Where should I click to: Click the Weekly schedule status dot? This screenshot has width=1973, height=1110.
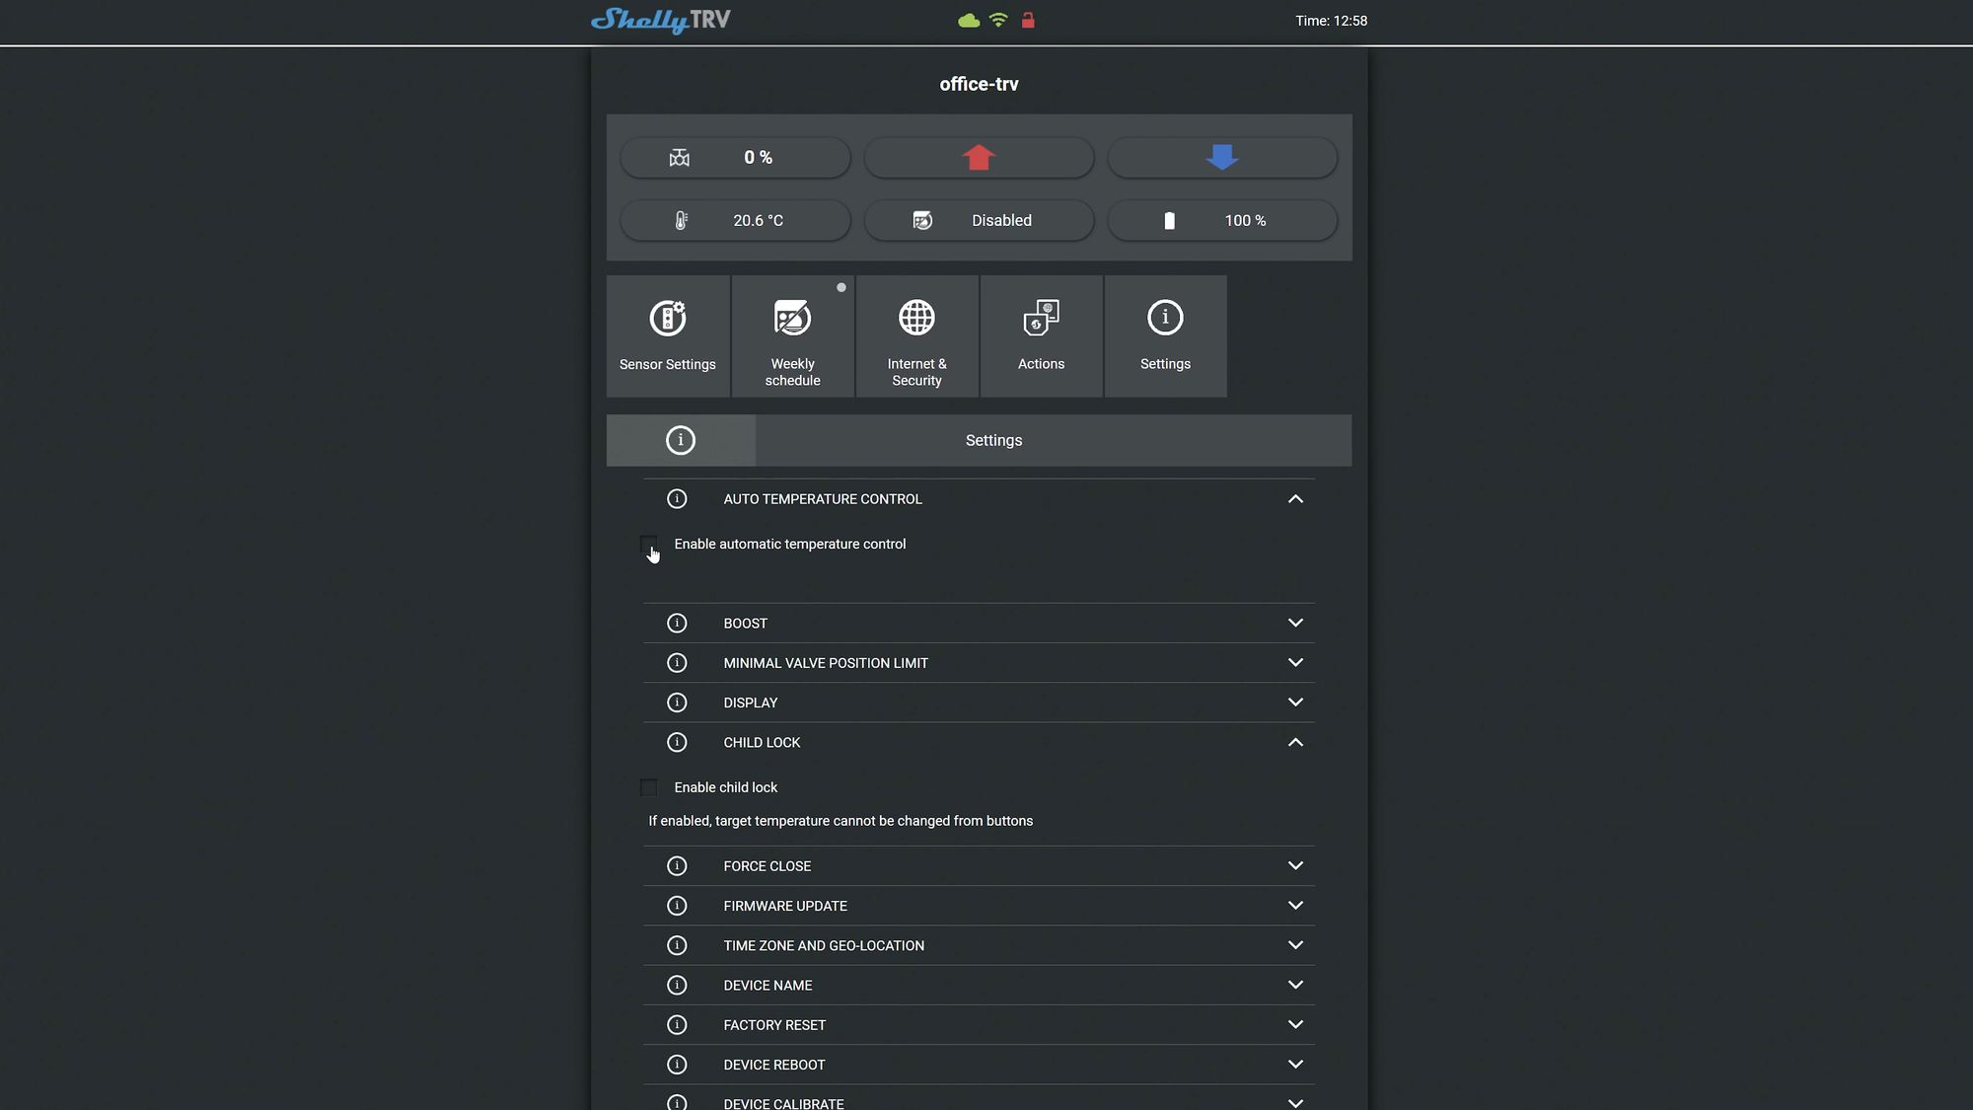tap(841, 288)
